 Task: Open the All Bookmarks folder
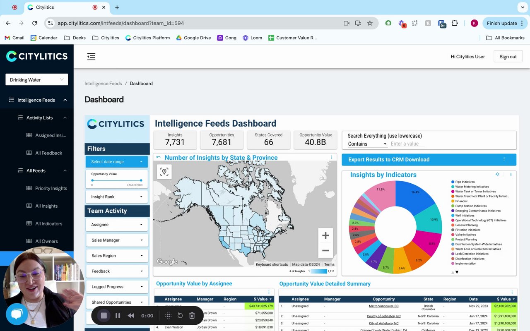pyautogui.click(x=505, y=38)
